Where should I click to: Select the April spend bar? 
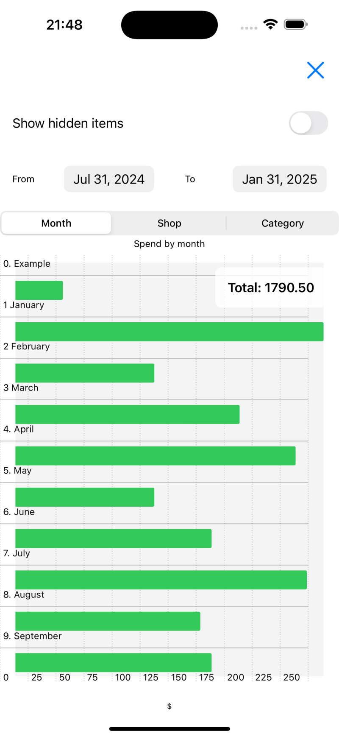(x=155, y=456)
